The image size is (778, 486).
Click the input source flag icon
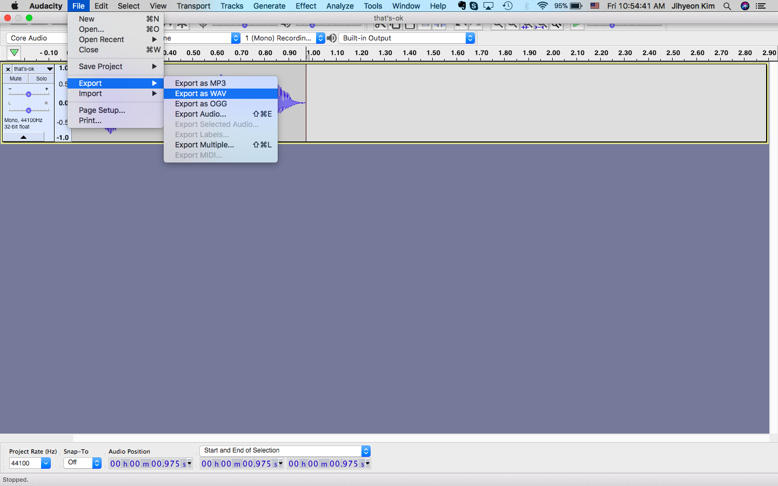click(x=595, y=6)
